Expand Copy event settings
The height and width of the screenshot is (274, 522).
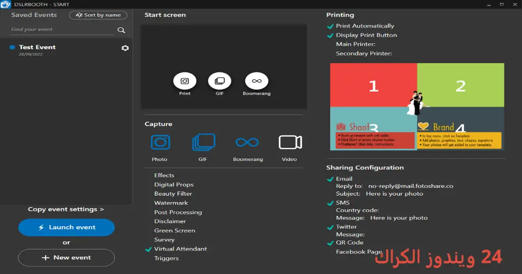(66, 209)
